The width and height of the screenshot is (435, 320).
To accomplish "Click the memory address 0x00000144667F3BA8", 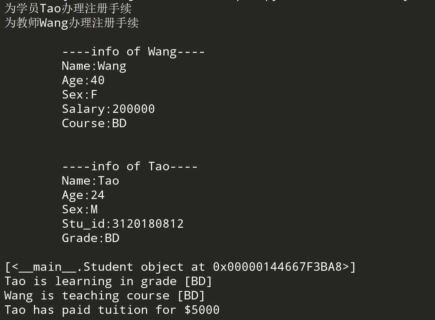I will (x=277, y=267).
